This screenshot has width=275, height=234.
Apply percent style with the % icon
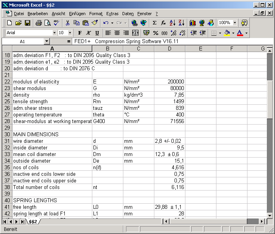coord(156,33)
